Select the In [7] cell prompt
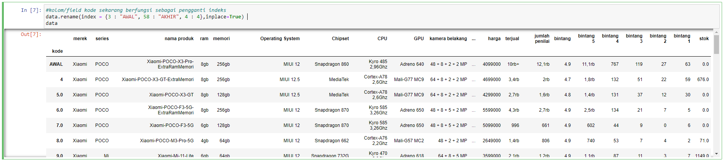 (31, 10)
